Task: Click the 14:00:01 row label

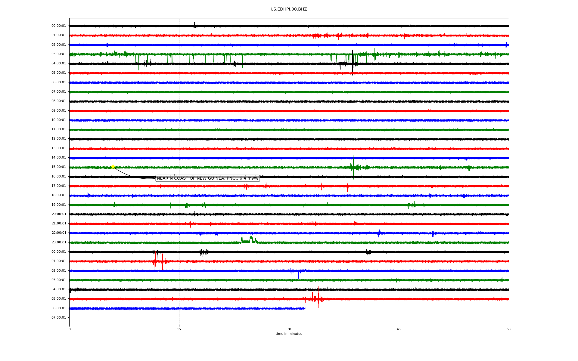Action: click(x=59, y=157)
